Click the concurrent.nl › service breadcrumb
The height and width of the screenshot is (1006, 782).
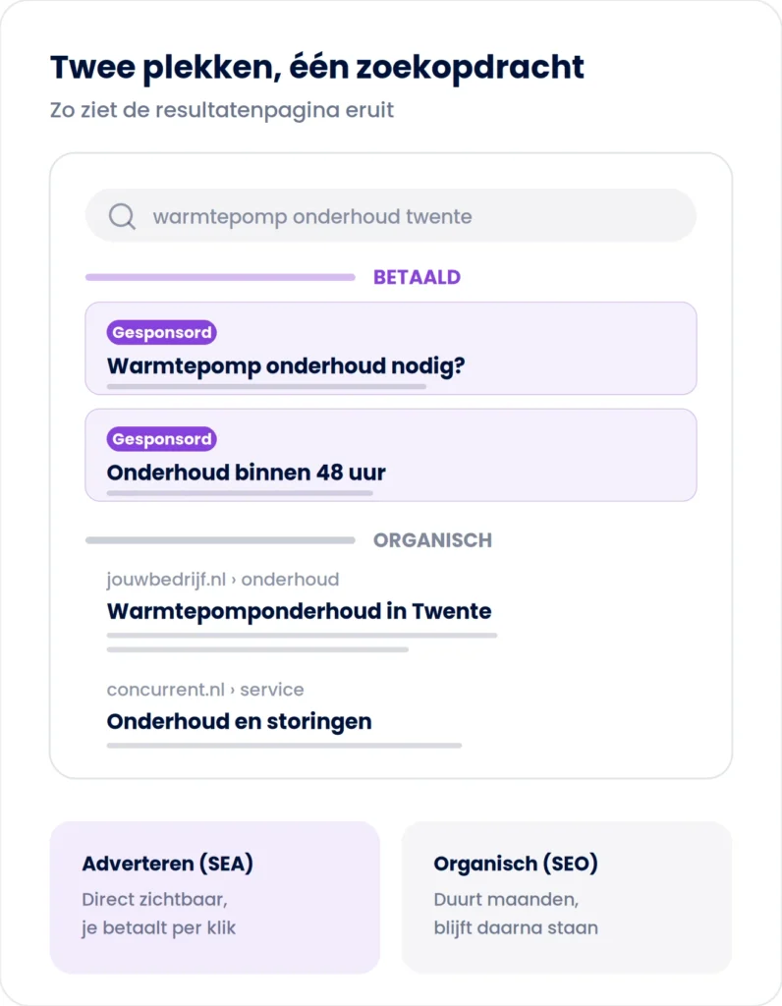click(205, 690)
